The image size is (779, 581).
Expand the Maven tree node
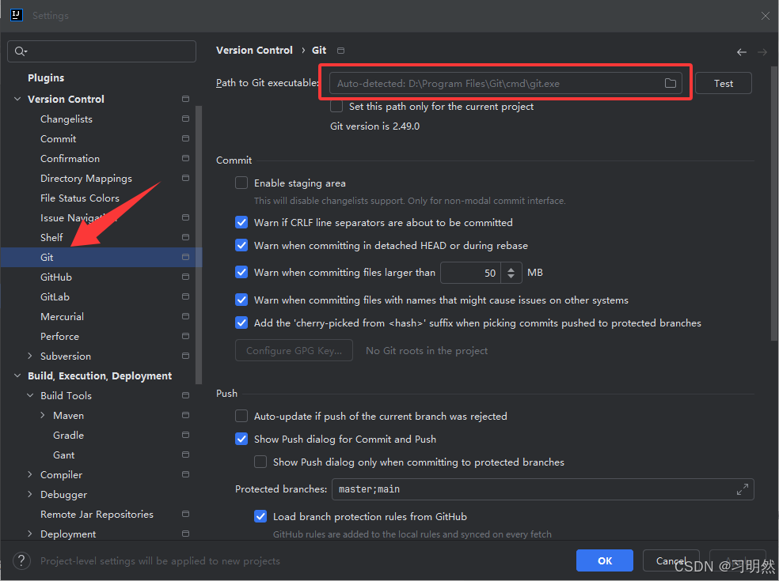(43, 415)
